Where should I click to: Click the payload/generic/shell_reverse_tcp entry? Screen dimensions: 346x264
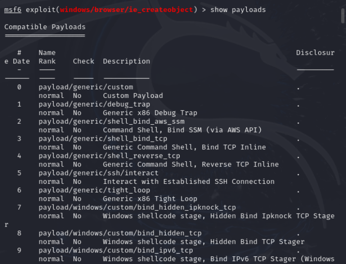click(109, 156)
